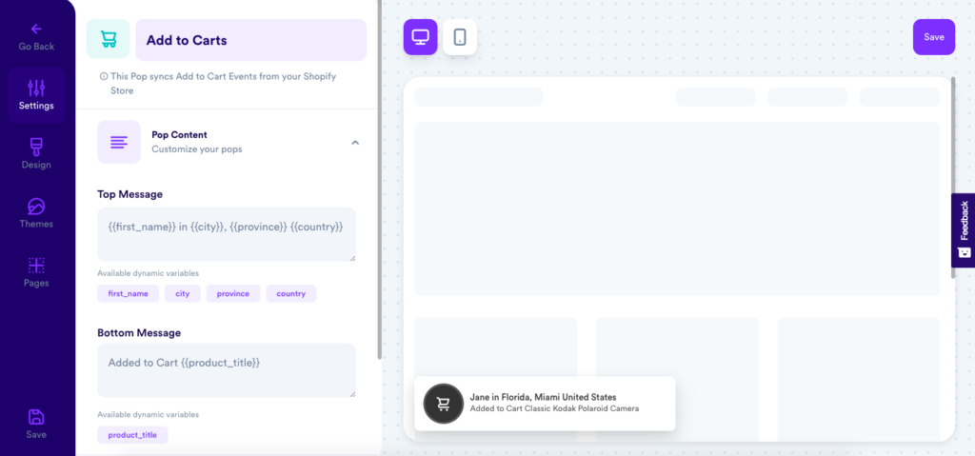
Task: Insert the city variable chip
Action: coord(183,293)
